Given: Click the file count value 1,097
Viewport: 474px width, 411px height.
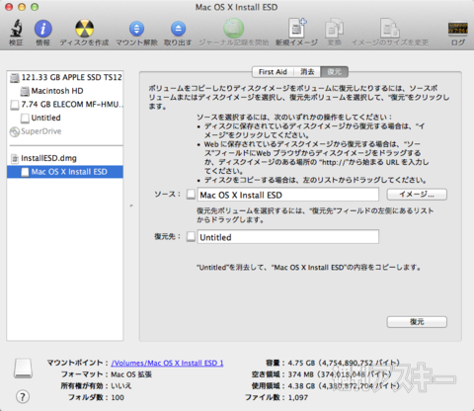Looking at the screenshot, I should pyautogui.click(x=298, y=397).
